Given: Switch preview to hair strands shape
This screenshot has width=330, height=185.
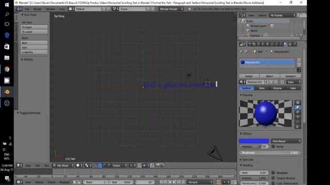Looking at the screenshot, I should pos(298,122).
